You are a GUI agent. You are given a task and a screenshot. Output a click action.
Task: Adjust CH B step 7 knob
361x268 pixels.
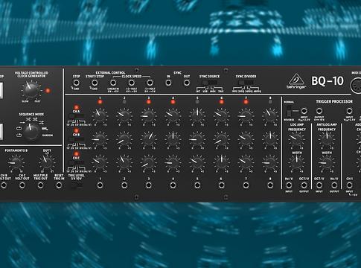point(246,138)
